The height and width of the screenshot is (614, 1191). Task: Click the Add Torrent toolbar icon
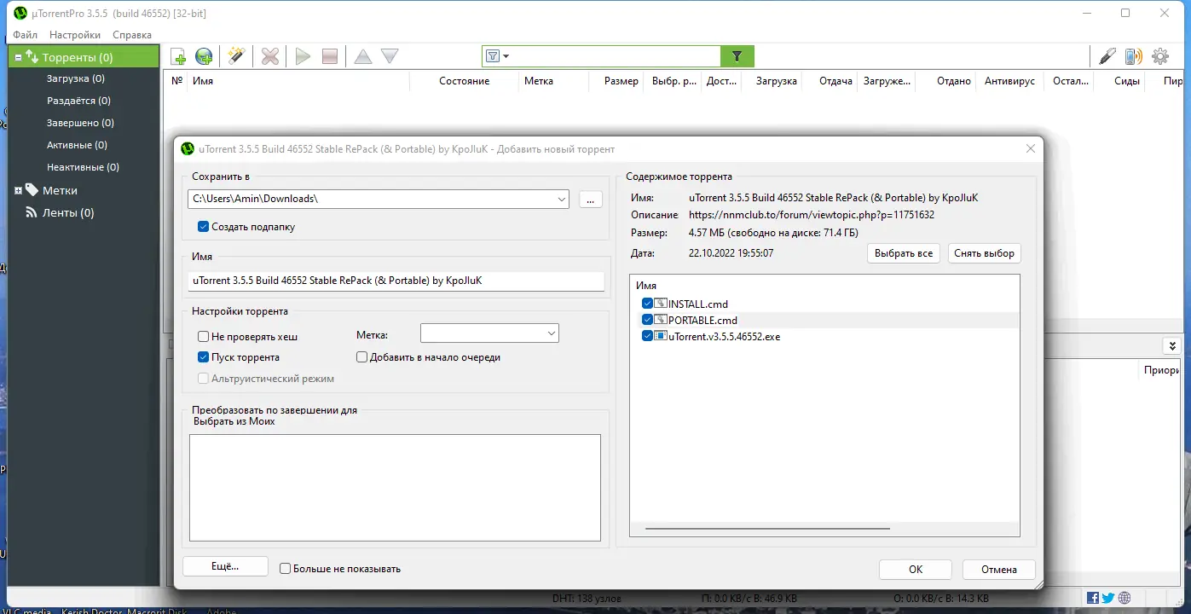pos(178,57)
